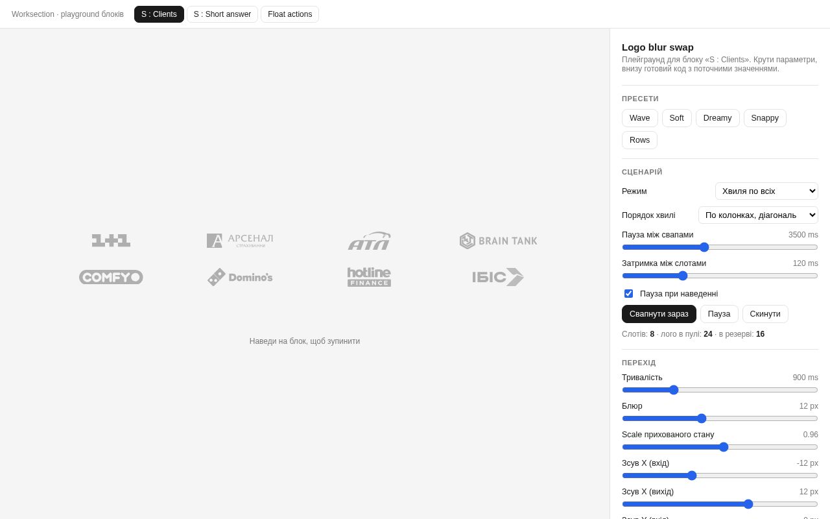Switch to the S : Clients tab
The width and height of the screenshot is (830, 519).
pyautogui.click(x=159, y=14)
